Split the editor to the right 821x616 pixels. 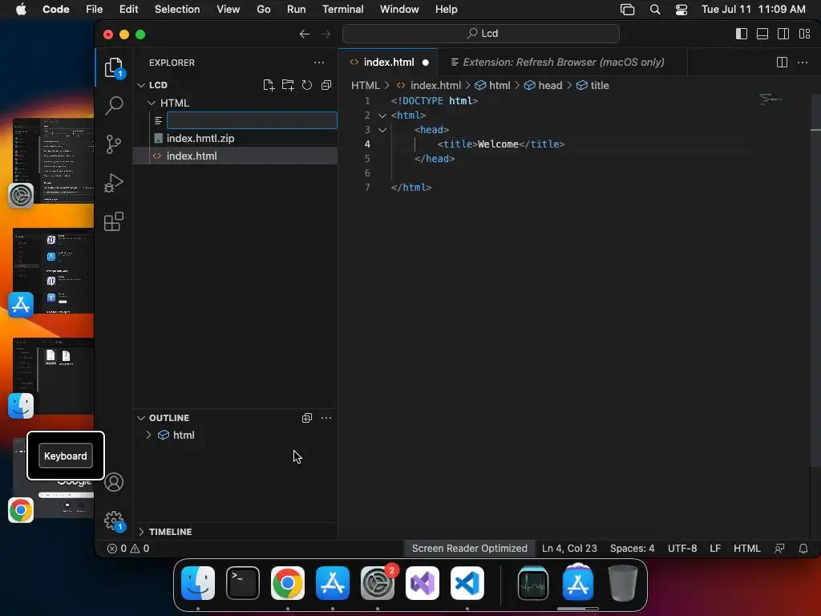click(782, 63)
